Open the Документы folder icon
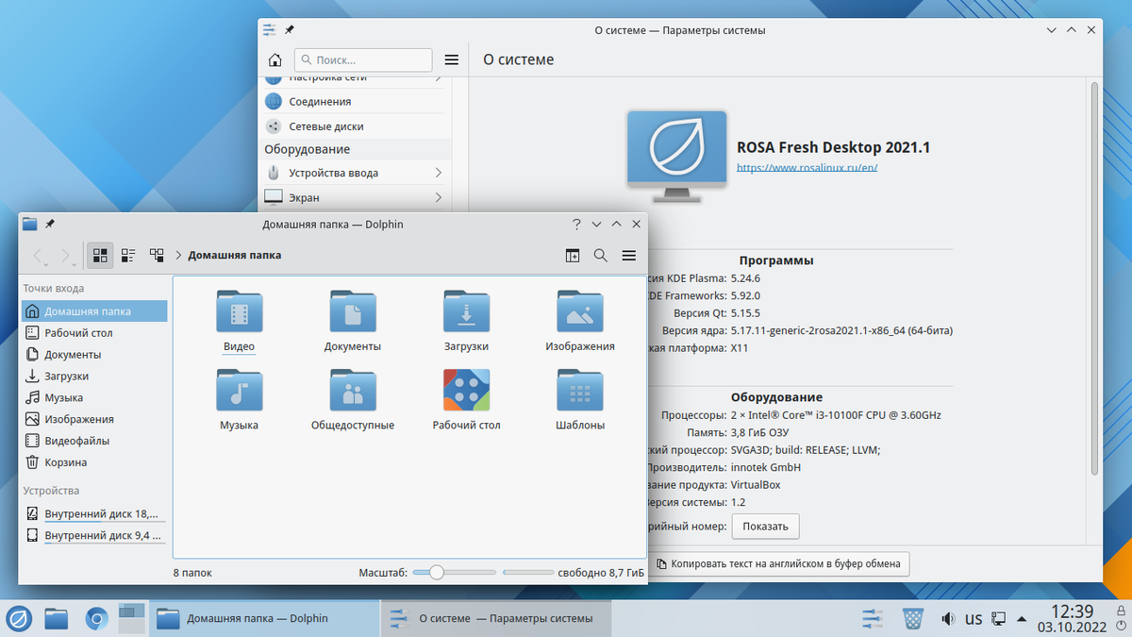This screenshot has width=1132, height=637. point(353,310)
